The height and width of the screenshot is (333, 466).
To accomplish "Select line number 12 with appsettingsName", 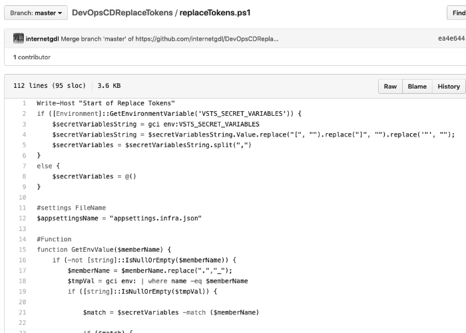I will (22, 218).
